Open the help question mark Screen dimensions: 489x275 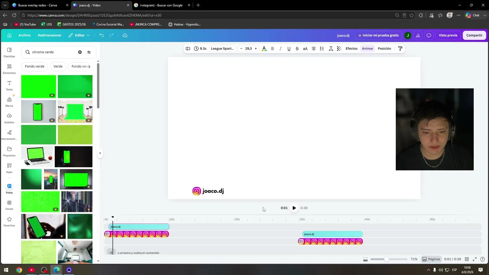pyautogui.click(x=483, y=259)
